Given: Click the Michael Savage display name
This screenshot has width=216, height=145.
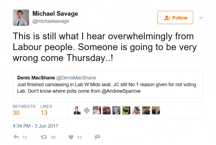Looking at the screenshot, I should tap(55, 13).
